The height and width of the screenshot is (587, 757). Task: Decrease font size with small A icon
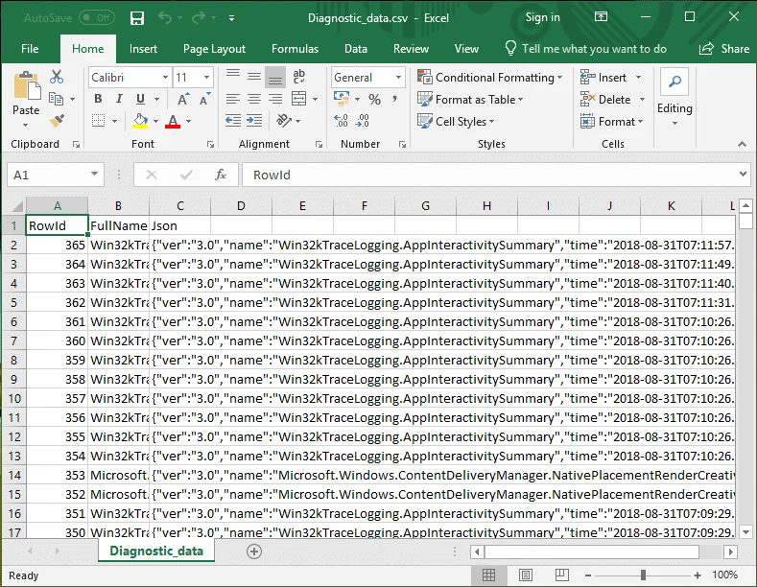tap(204, 99)
